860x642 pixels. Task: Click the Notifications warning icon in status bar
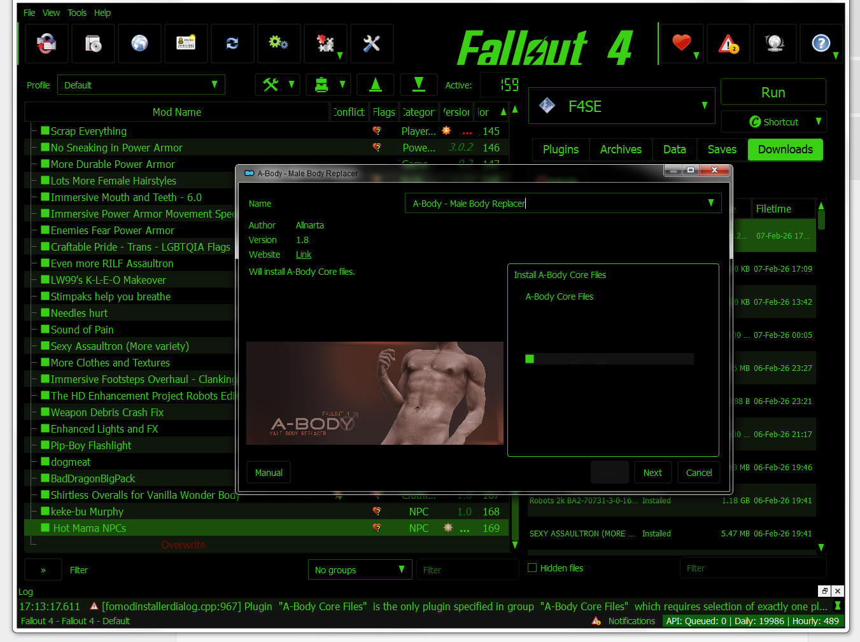pyautogui.click(x=596, y=621)
